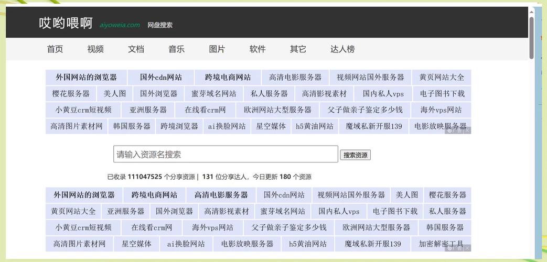Viewport: 547px width, 262px height.
Task: Go to the 音乐 category tab
Action: click(176, 49)
